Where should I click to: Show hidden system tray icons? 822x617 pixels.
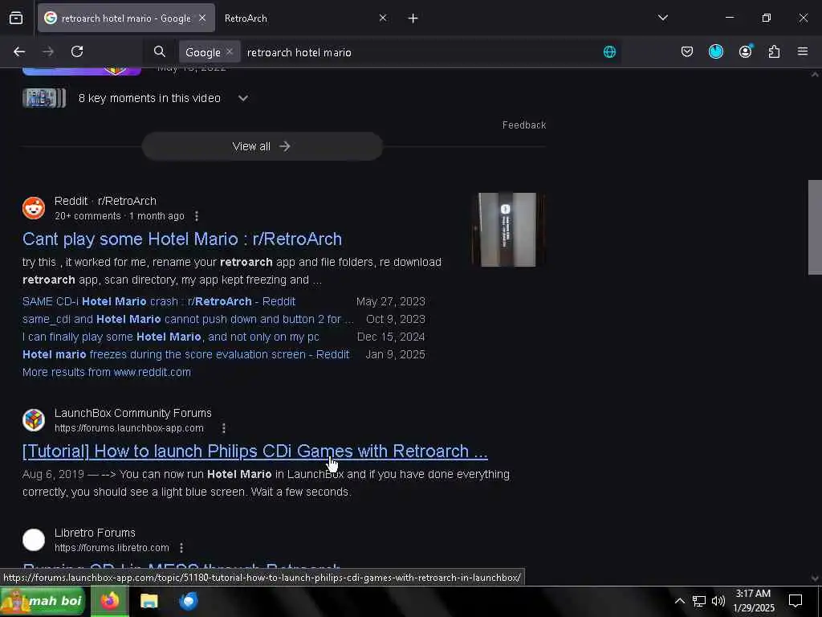[679, 601]
